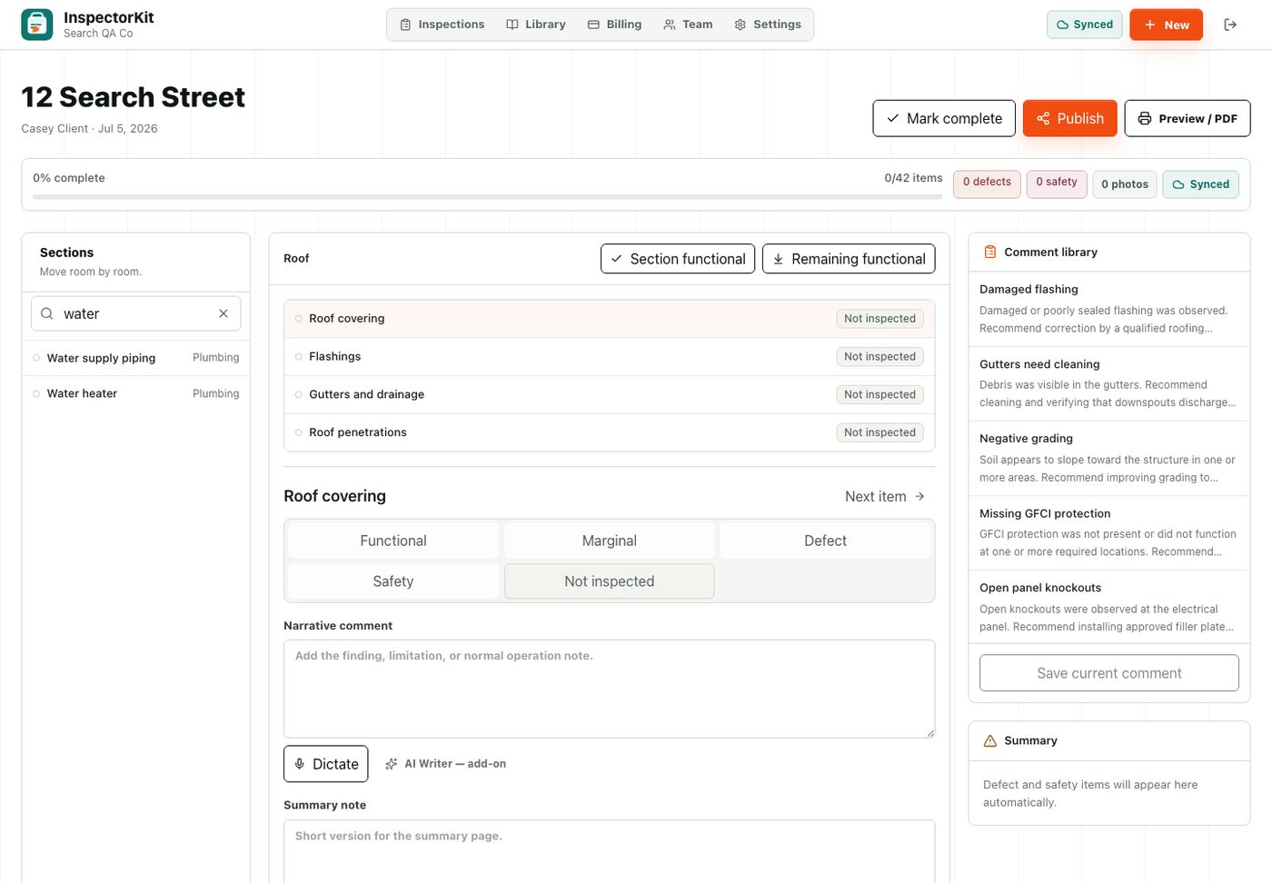Click the 0 defects badge
The width and height of the screenshot is (1272, 883).
(987, 184)
